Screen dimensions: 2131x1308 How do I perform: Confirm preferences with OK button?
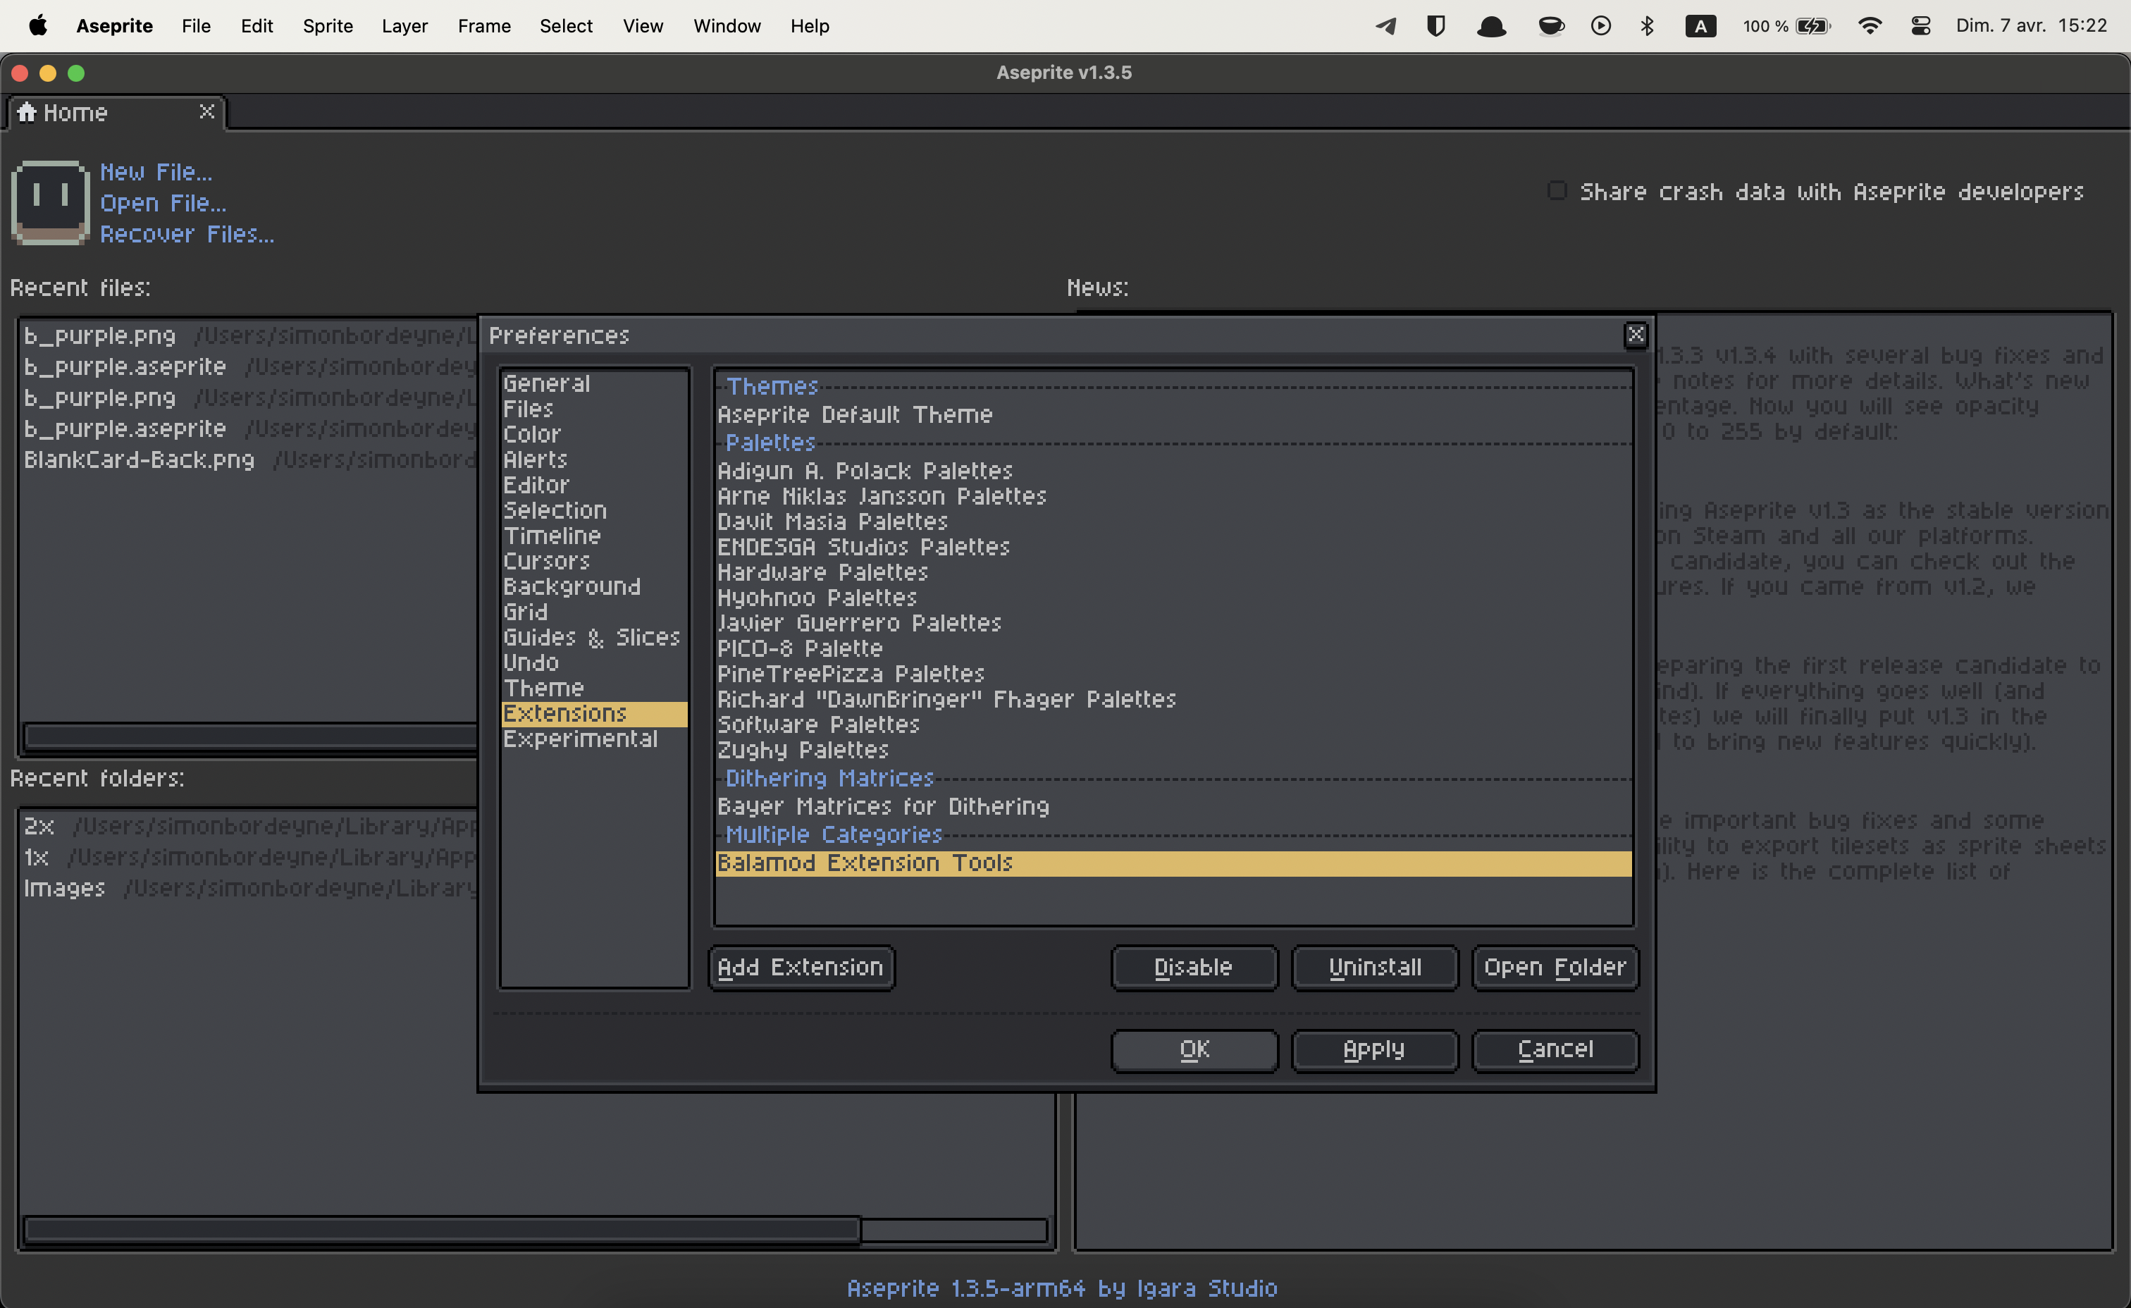(1194, 1050)
